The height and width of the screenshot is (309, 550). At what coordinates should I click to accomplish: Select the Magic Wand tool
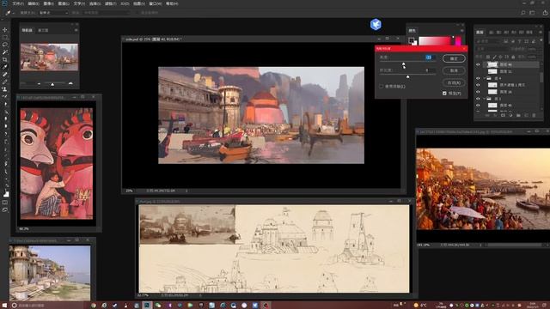[5, 52]
